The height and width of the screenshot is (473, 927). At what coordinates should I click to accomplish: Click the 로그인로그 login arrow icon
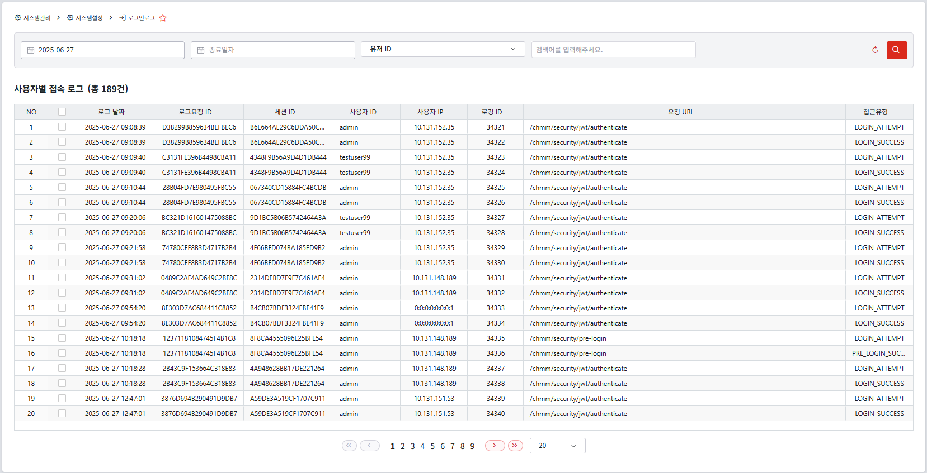123,18
